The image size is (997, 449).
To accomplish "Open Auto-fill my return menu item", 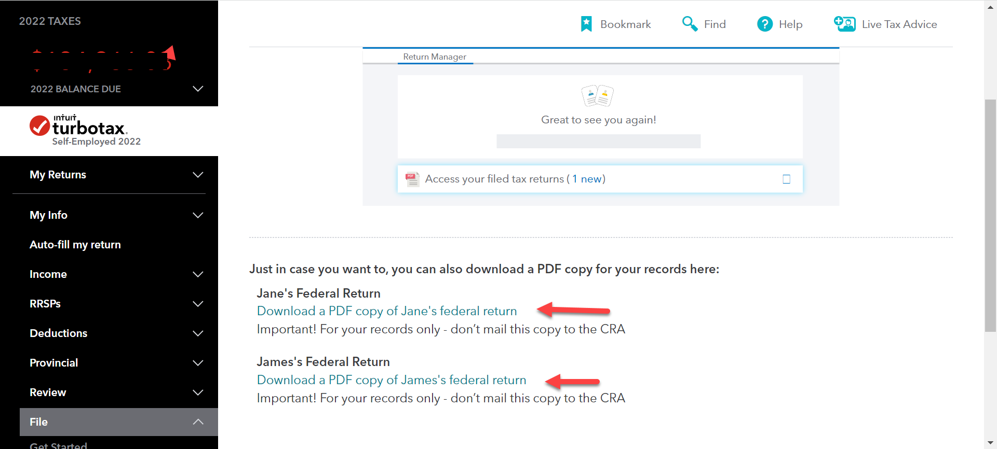I will (75, 245).
